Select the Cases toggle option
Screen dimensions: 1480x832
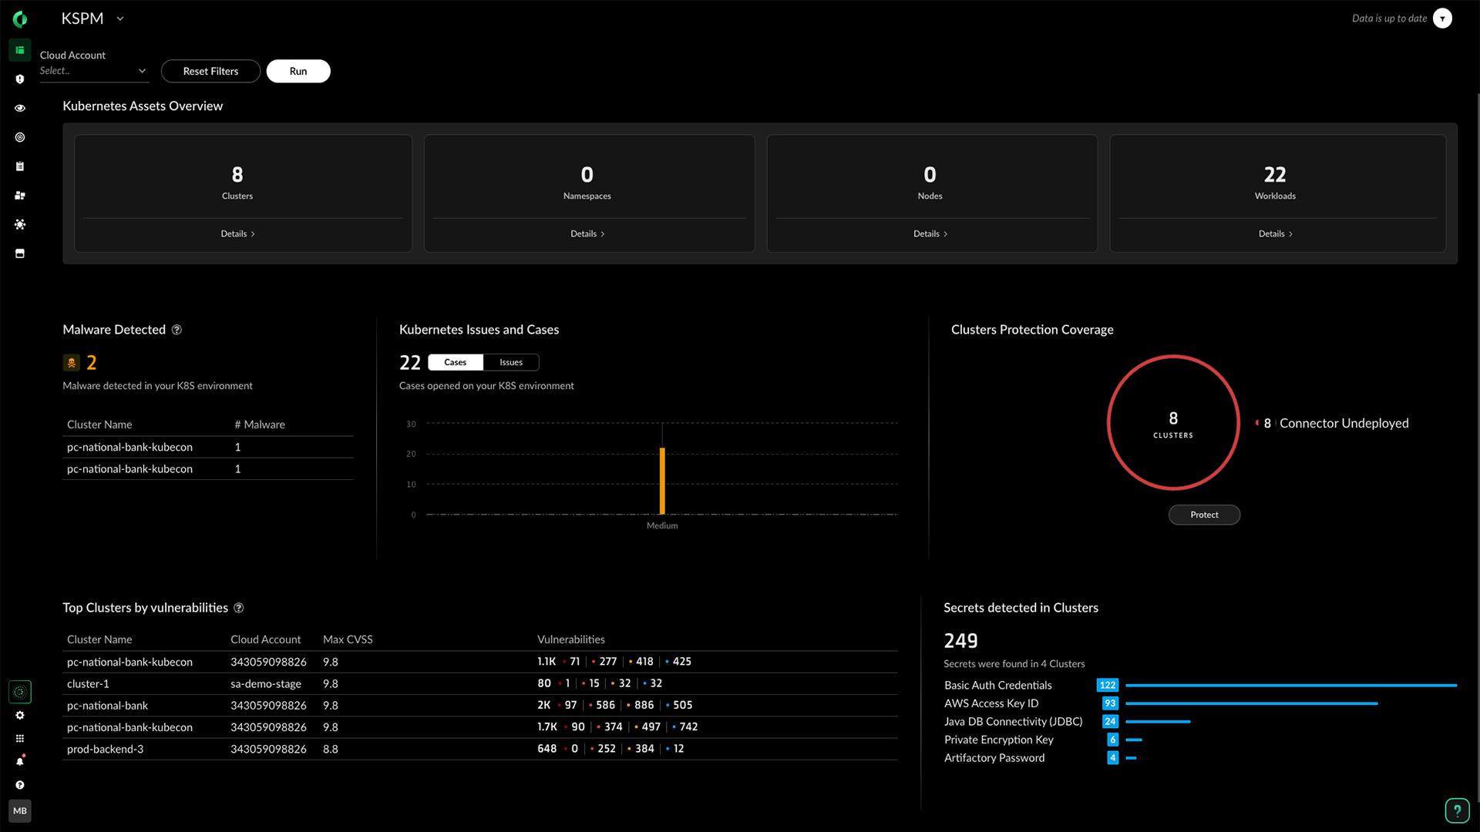pos(455,362)
